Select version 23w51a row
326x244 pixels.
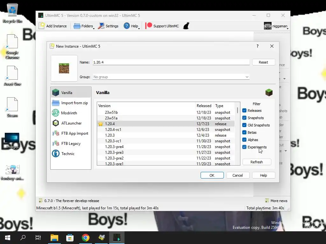[x=166, y=118]
